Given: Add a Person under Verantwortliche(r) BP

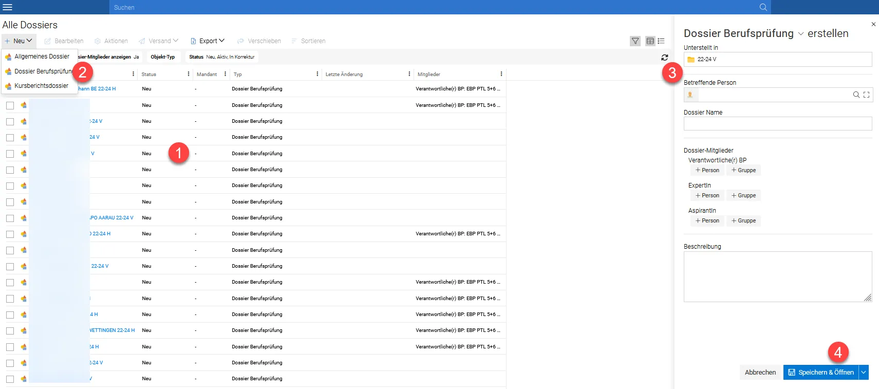Looking at the screenshot, I should [x=707, y=170].
